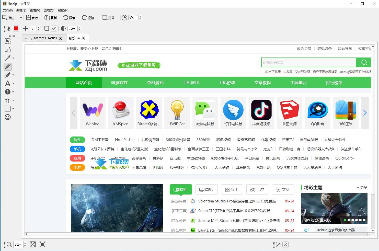Click the canvas scroll-right arrow
Viewport: 379px width, 251px height.
[x=369, y=234]
